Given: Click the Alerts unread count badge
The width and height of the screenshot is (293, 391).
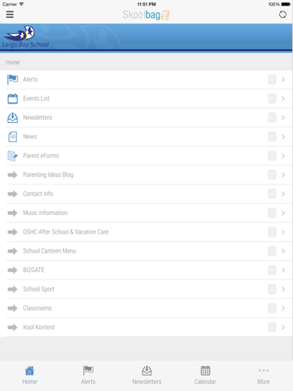Looking at the screenshot, I should pyautogui.click(x=272, y=80).
